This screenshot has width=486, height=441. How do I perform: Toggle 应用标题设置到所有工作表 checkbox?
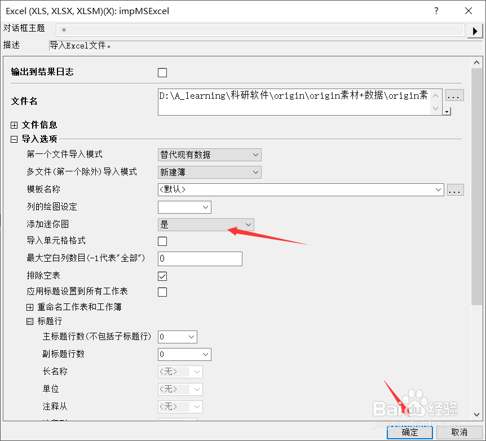[162, 292]
